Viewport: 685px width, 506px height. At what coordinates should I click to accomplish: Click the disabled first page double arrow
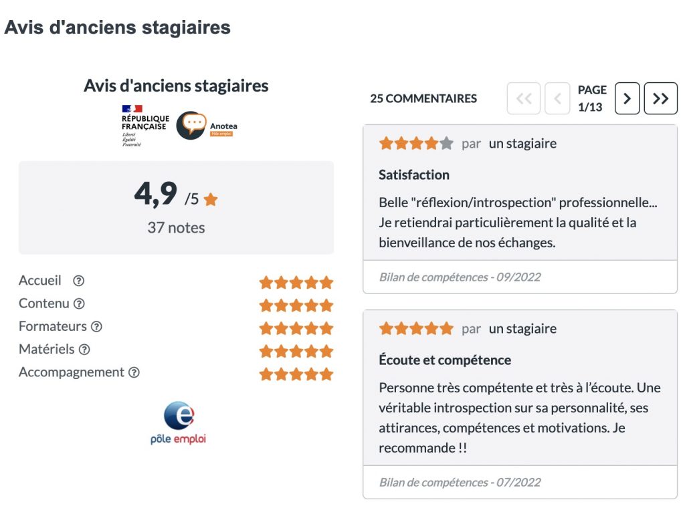pos(524,99)
